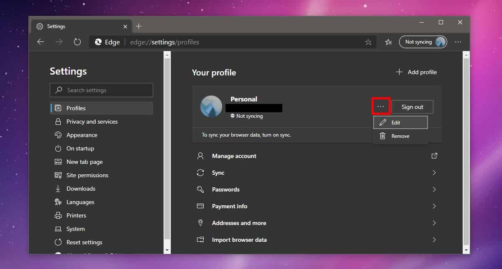The width and height of the screenshot is (502, 269).
Task: Expand the Sync settings chevron
Action: (x=434, y=173)
